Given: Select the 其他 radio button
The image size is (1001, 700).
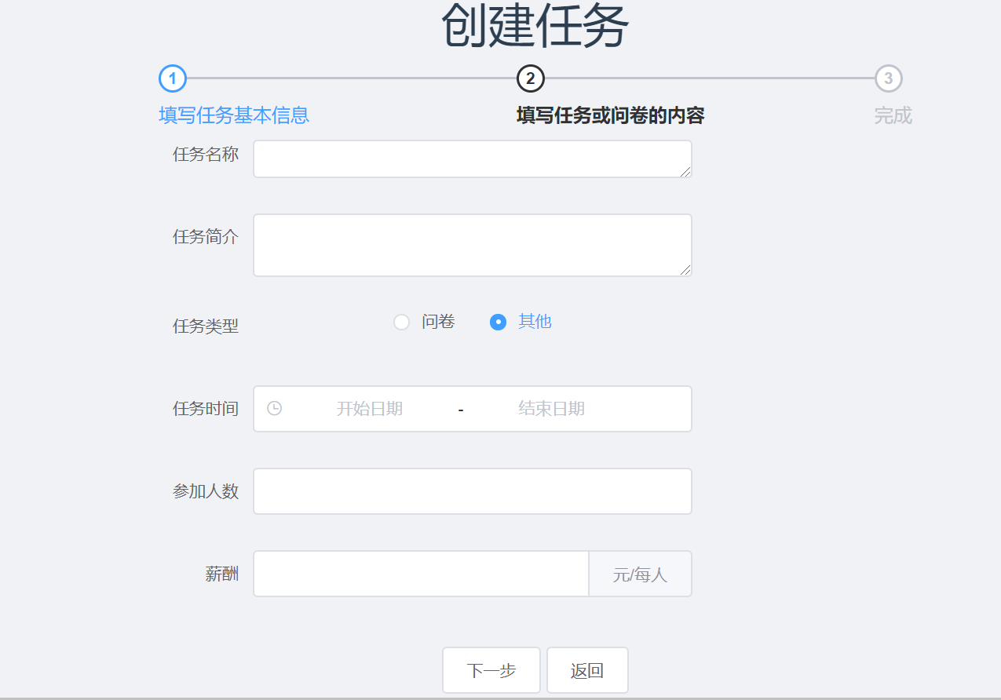Looking at the screenshot, I should pyautogui.click(x=498, y=323).
